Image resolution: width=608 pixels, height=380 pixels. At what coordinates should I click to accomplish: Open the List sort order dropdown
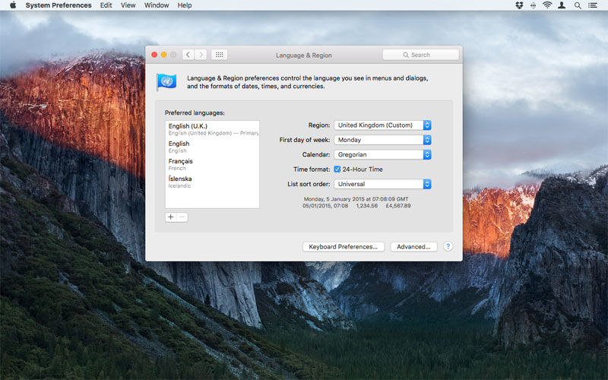pos(382,184)
